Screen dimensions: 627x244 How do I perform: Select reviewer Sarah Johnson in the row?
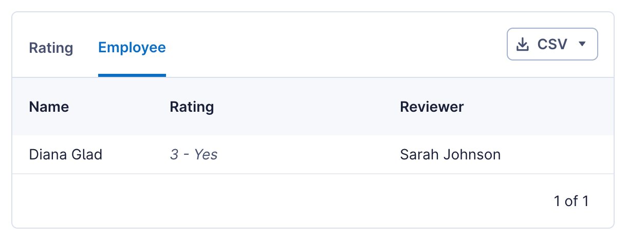tap(450, 154)
